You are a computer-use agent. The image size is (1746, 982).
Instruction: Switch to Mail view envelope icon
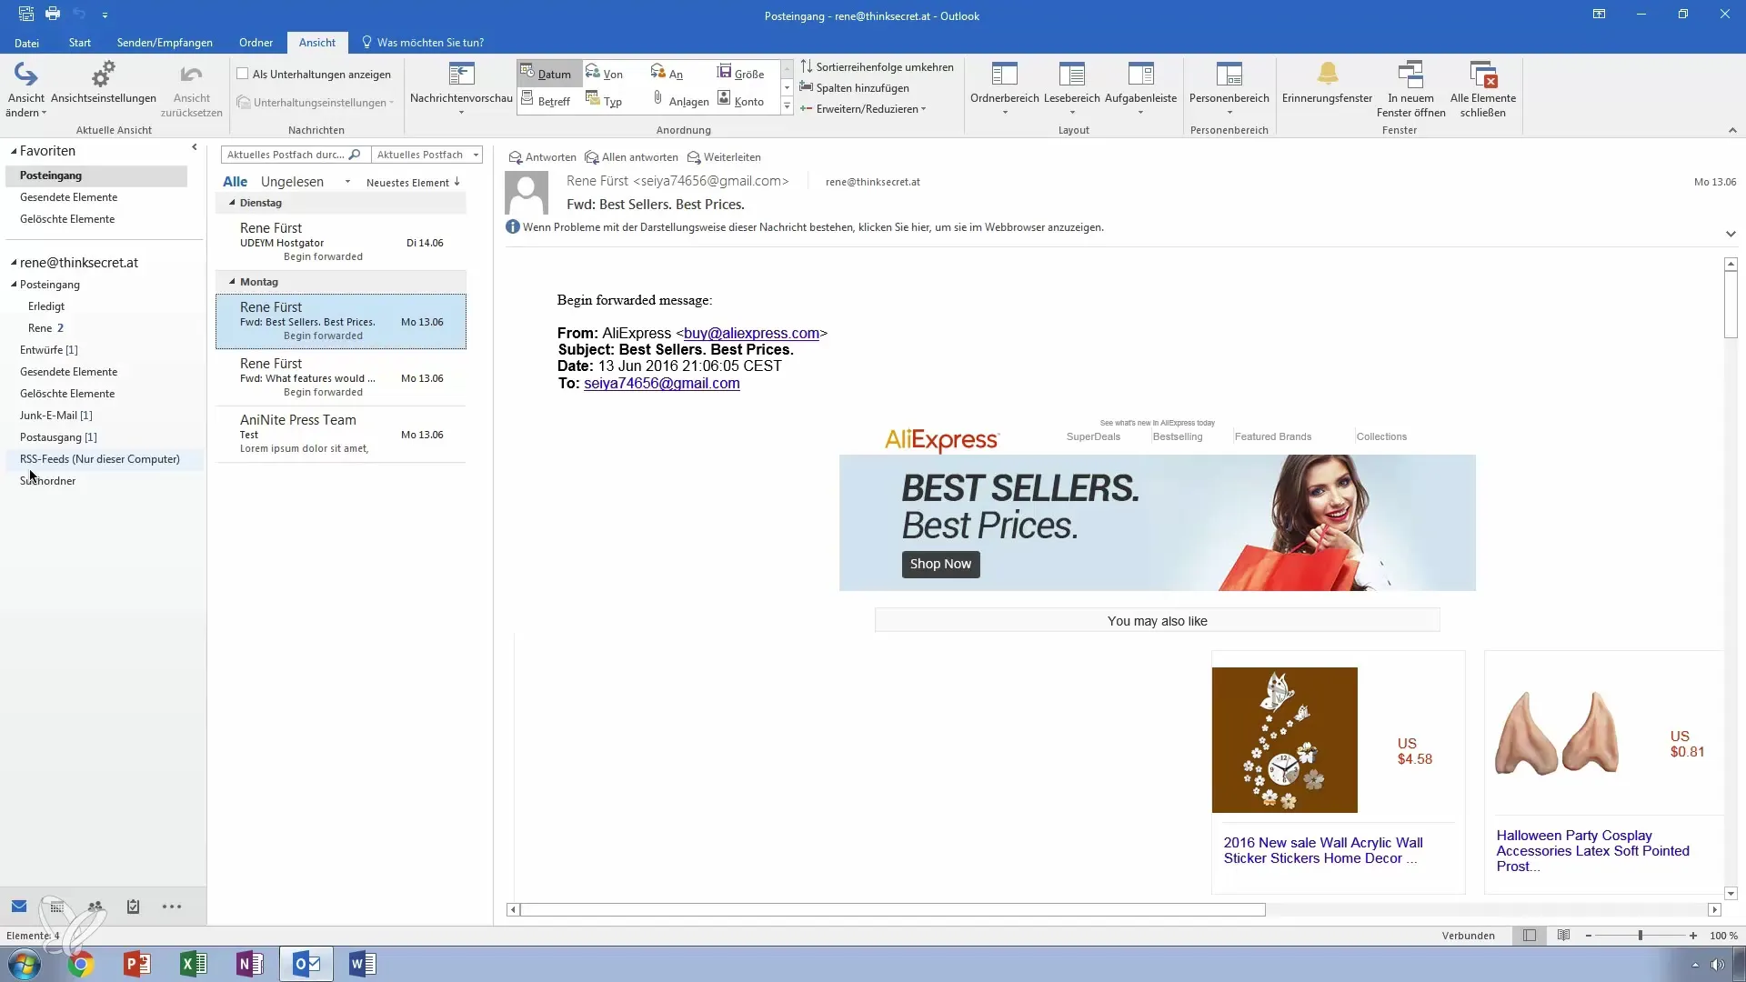(x=19, y=906)
